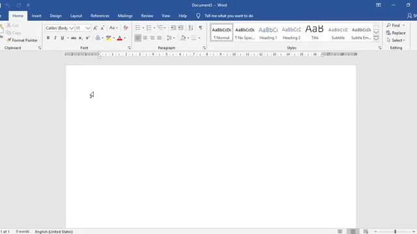Go to Mailings tab
Viewport: 417px width, 234px height.
pyautogui.click(x=125, y=16)
